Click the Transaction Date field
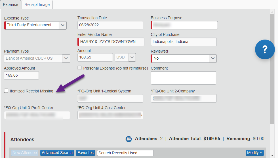Screen dimensions: 278x158 coord(110,25)
